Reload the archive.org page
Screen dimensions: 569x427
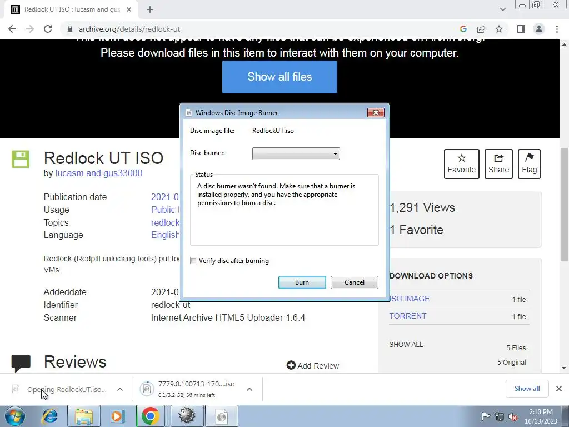tap(48, 29)
